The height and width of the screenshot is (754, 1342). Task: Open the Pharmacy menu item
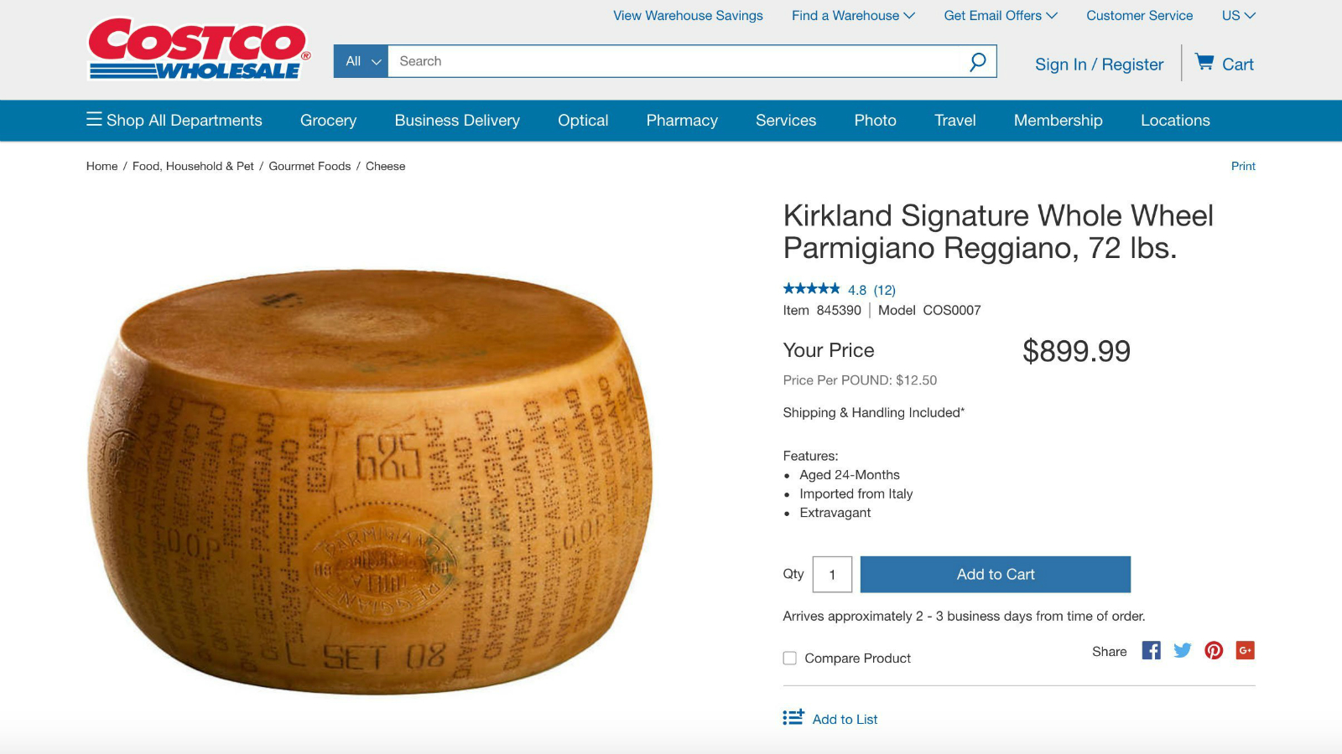682,120
